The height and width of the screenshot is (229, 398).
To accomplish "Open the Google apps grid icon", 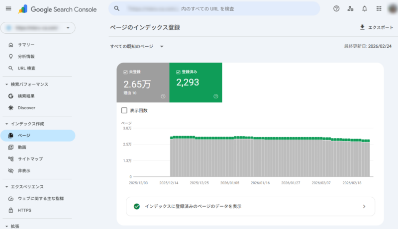I will pyautogui.click(x=379, y=8).
